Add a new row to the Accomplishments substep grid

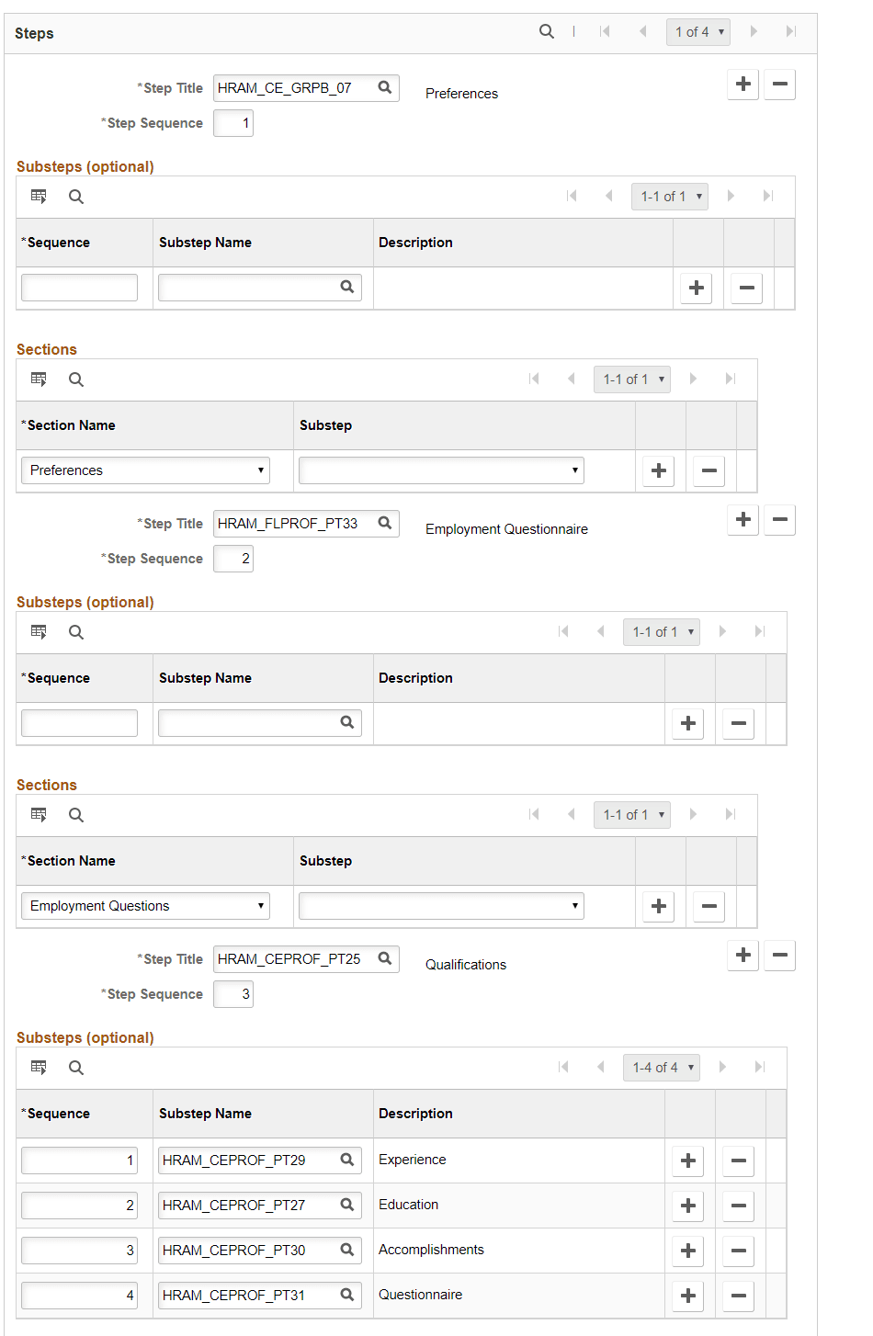[687, 1250]
